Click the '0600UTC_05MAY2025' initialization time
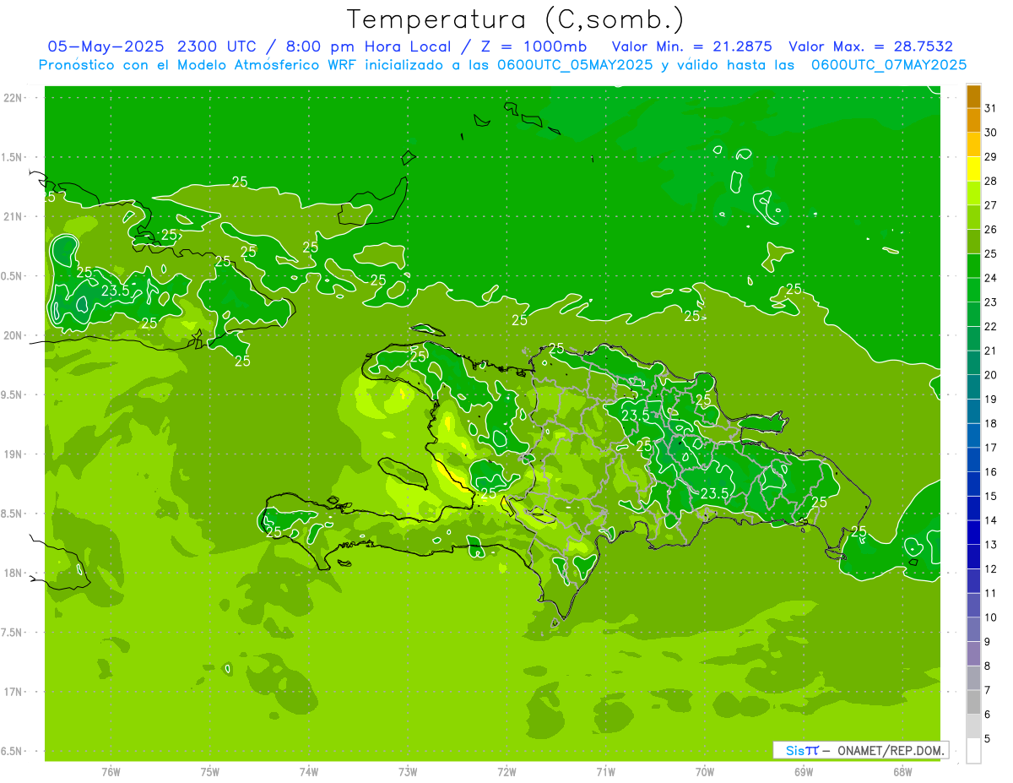Screen dimensions: 1013x783 575,64
